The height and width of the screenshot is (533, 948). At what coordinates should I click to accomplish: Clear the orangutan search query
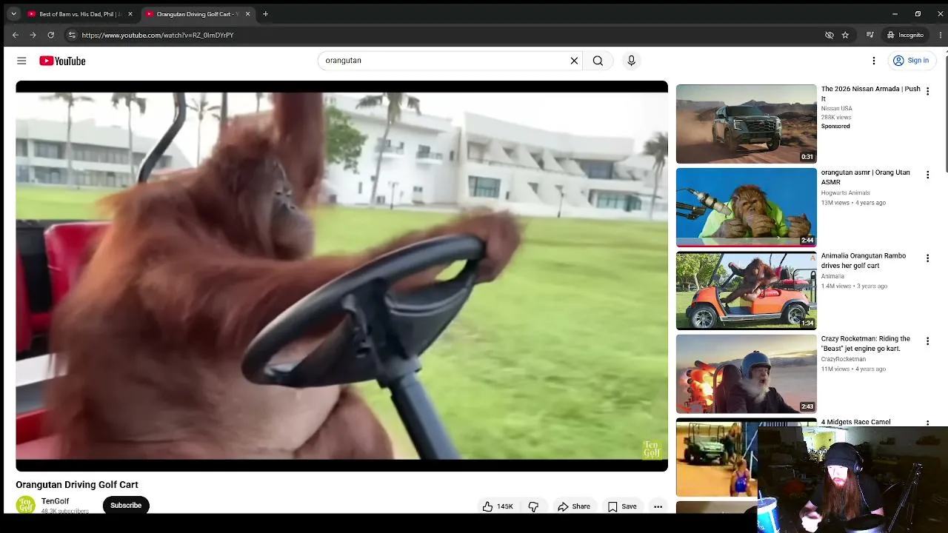(574, 61)
